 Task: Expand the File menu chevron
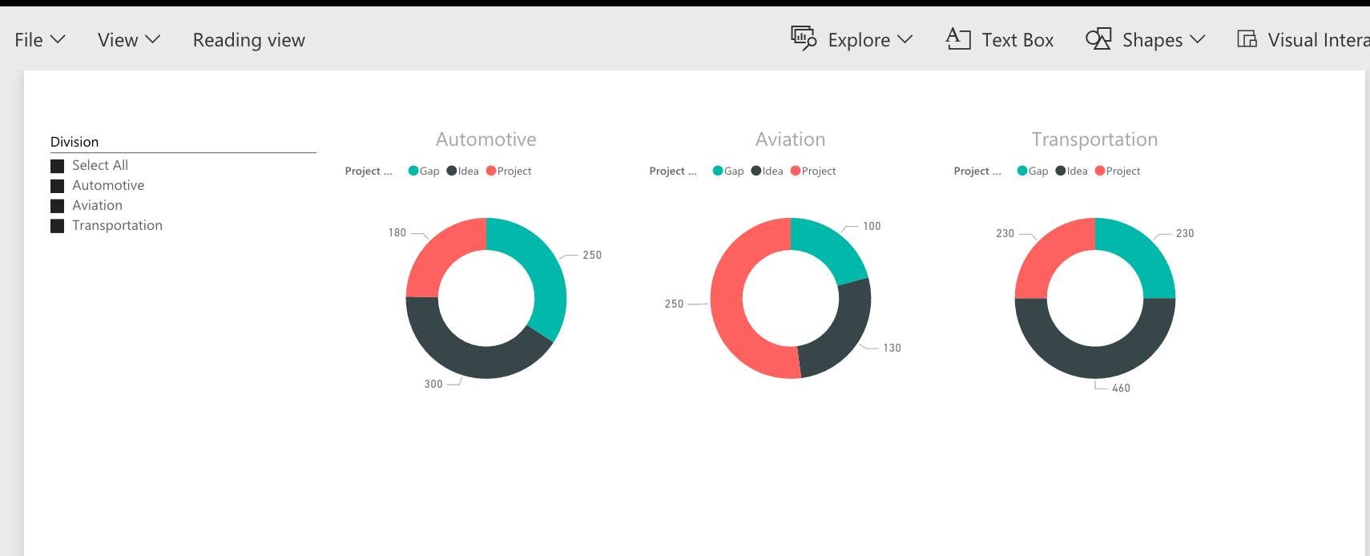58,39
